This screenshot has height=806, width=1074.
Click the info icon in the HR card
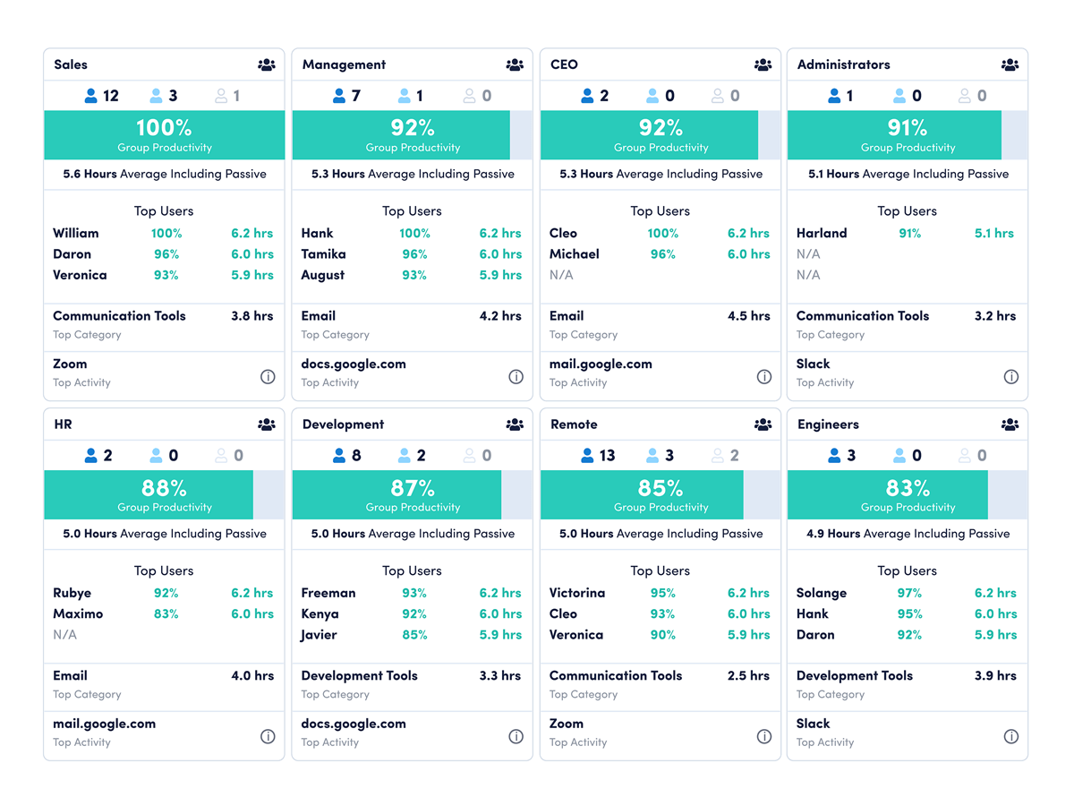[x=268, y=736]
